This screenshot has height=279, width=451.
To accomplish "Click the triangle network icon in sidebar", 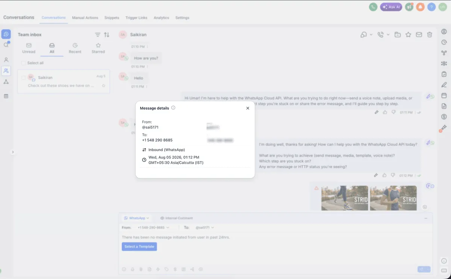I will pos(6,82).
